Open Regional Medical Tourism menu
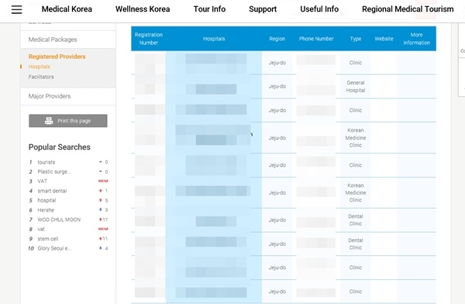 408,9
